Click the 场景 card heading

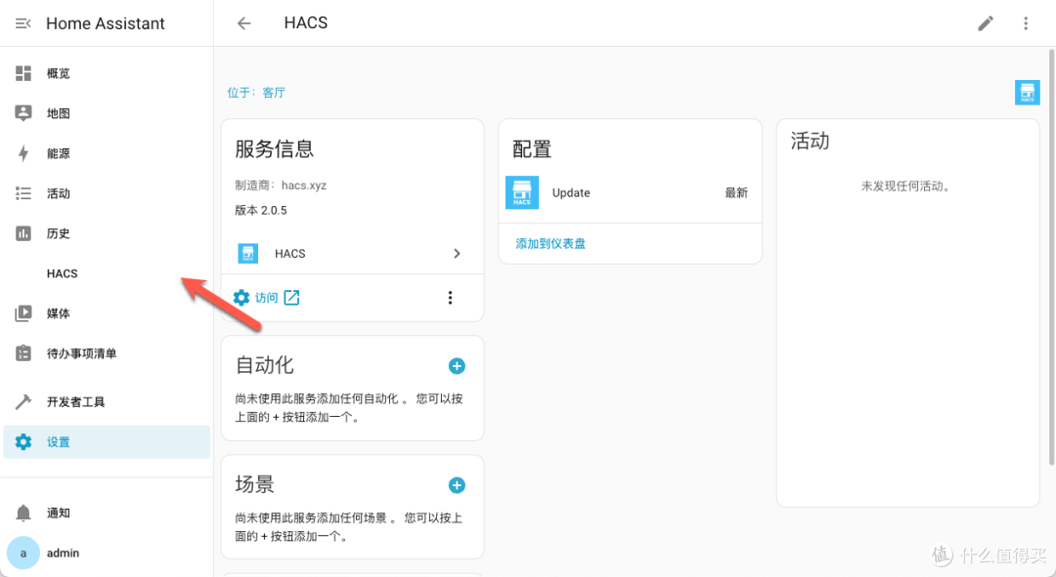coord(254,484)
